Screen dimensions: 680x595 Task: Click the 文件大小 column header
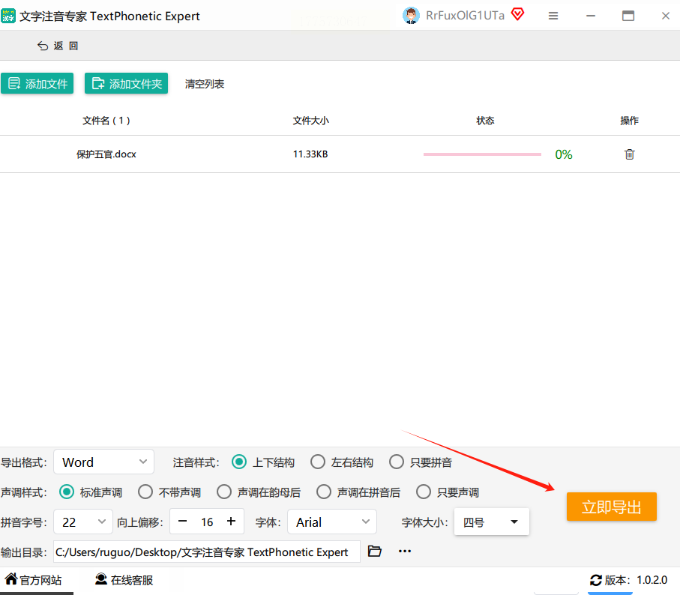(310, 121)
